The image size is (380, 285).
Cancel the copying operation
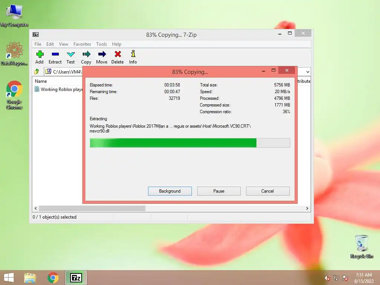pos(268,191)
